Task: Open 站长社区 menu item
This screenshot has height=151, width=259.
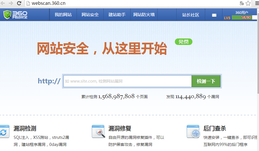Action: point(191,15)
